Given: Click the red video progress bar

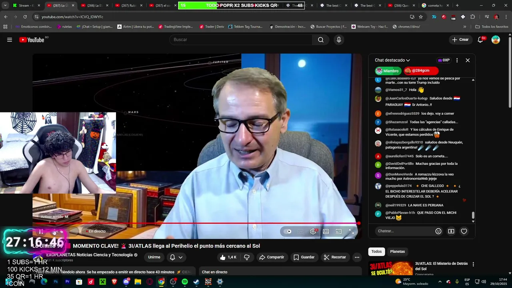Looking at the screenshot, I should pos(196,223).
